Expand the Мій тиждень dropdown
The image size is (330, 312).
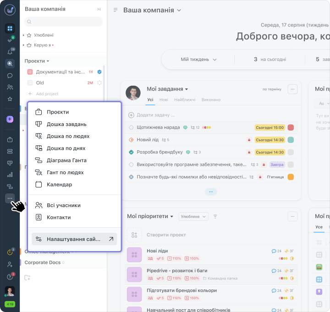tap(198, 60)
